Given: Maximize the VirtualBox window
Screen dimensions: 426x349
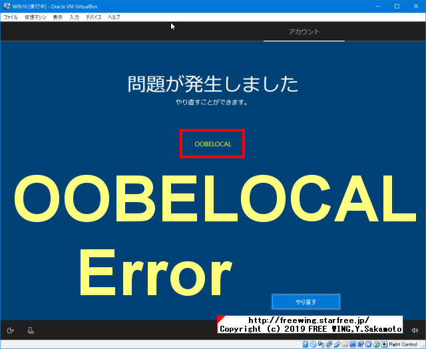Looking at the screenshot, I should [397, 6].
